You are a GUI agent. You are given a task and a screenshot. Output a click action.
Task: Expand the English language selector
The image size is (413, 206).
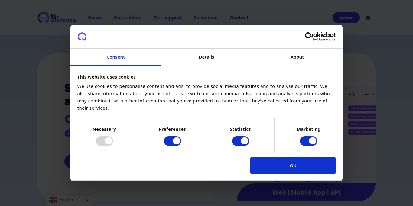(x=68, y=200)
